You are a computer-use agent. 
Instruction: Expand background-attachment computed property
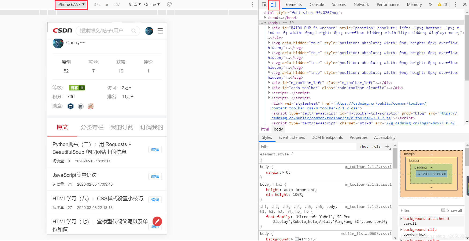(401, 219)
